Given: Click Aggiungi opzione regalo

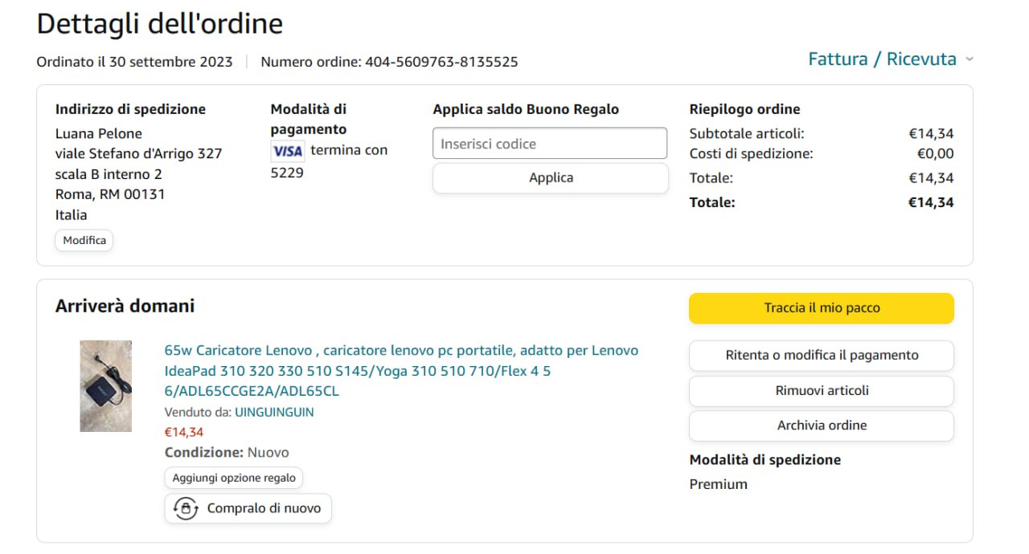Looking at the screenshot, I should 234,478.
